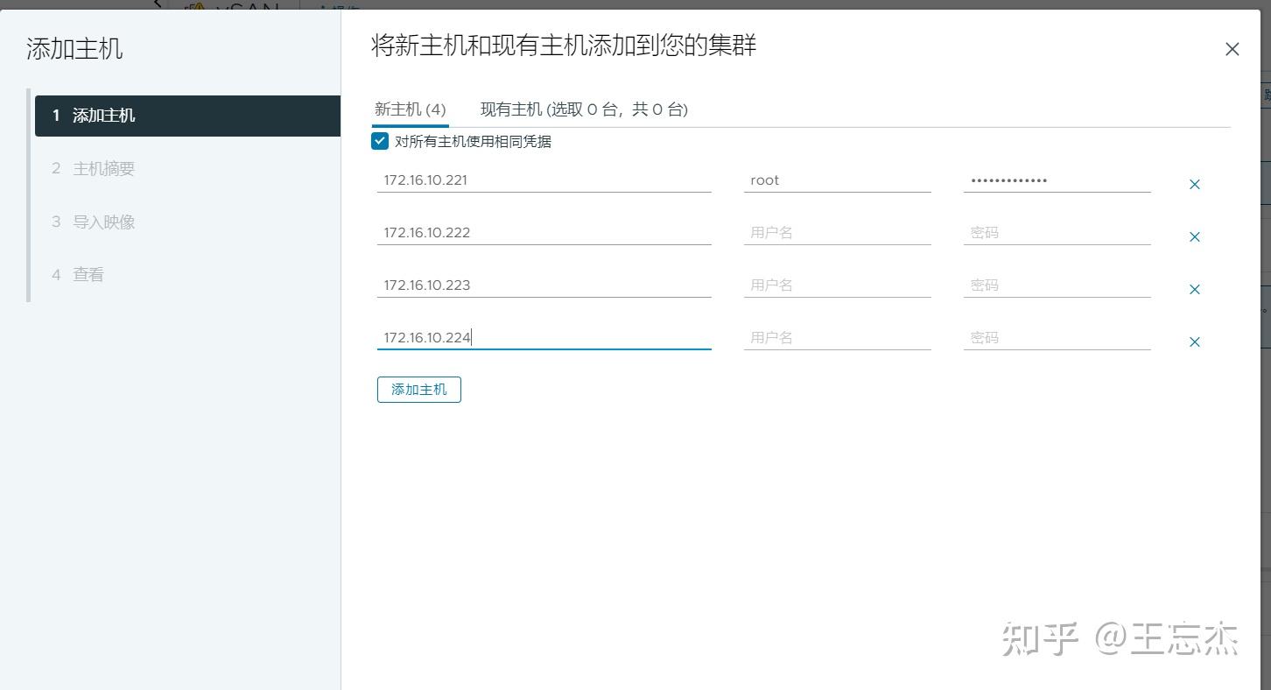The image size is (1271, 690).
Task: Click the 将新主机和现有主机添加到您的集群 heading
Action: coord(564,46)
